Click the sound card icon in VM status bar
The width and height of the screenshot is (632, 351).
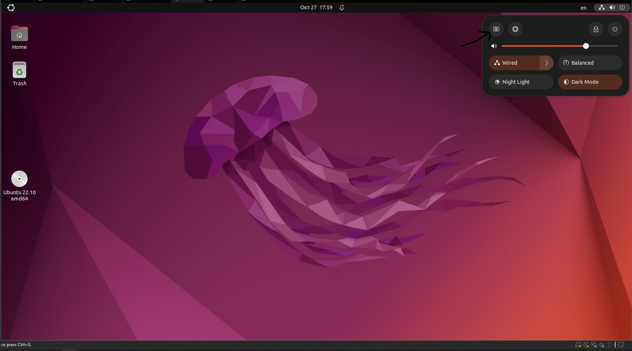pyautogui.click(x=601, y=345)
